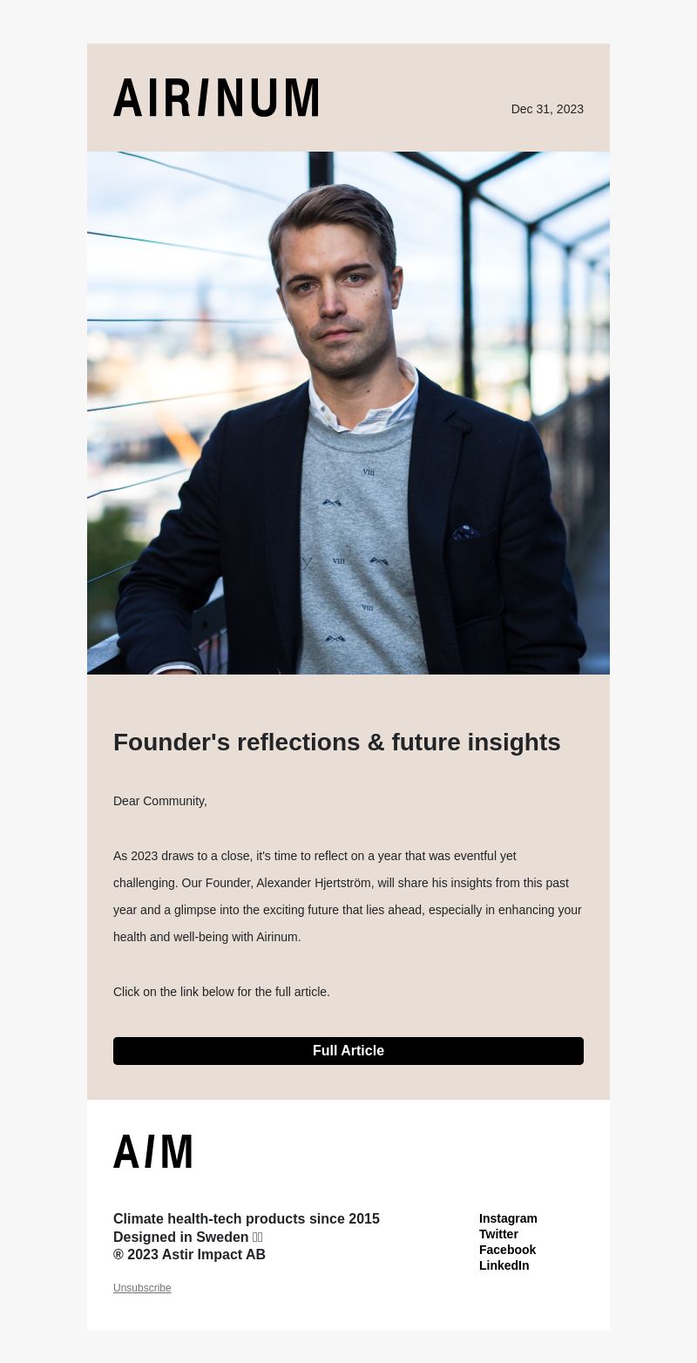Click 'Climate health-tech products since 2015' text
This screenshot has width=697, height=1363.
(x=247, y=1219)
